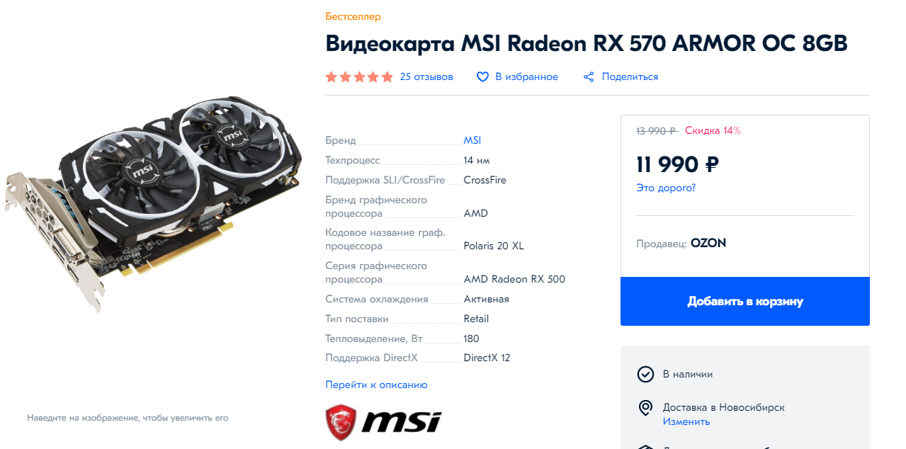Click the Скидка 14% discount label
Viewport: 906px width, 449px height.
click(713, 130)
